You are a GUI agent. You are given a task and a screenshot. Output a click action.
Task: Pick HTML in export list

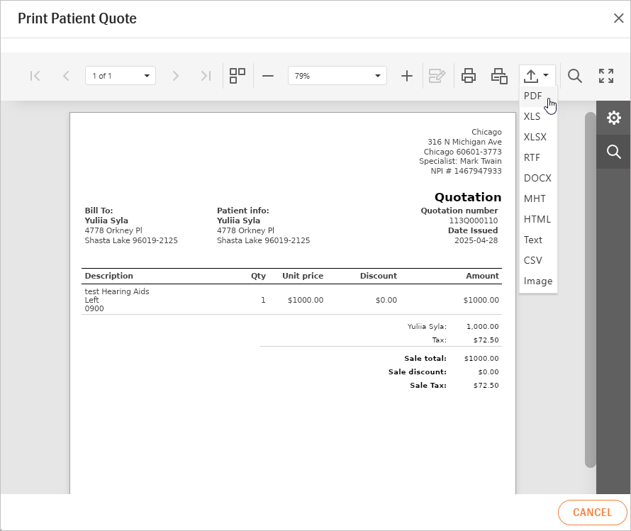coord(537,219)
